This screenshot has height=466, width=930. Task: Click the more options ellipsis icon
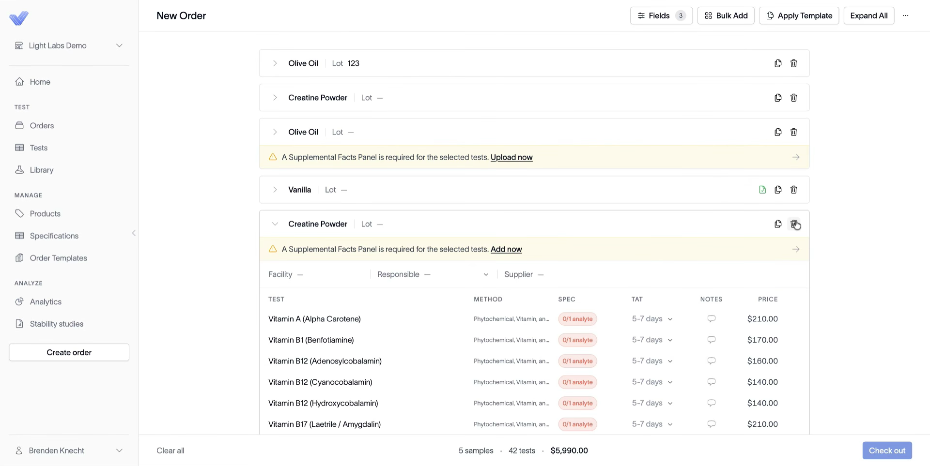click(x=905, y=15)
